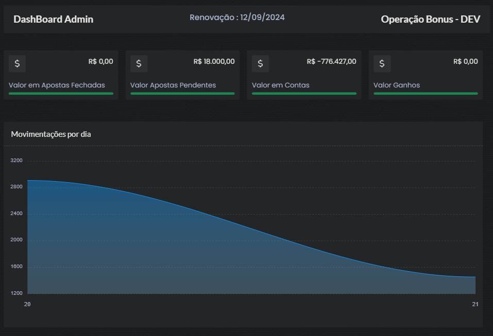Click the dollar icon beside Valor em Contas
493x336 pixels.
pos(260,63)
